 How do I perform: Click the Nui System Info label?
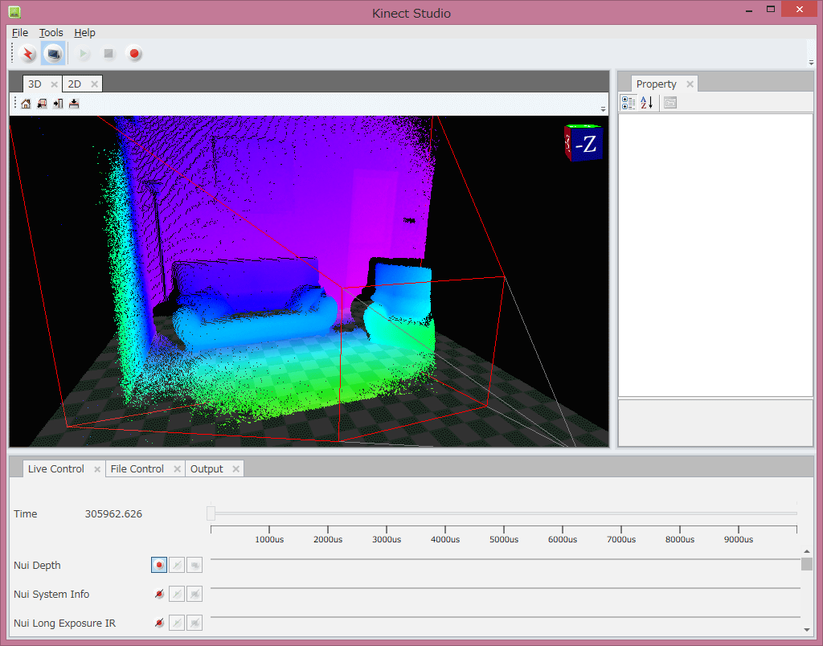pos(51,594)
